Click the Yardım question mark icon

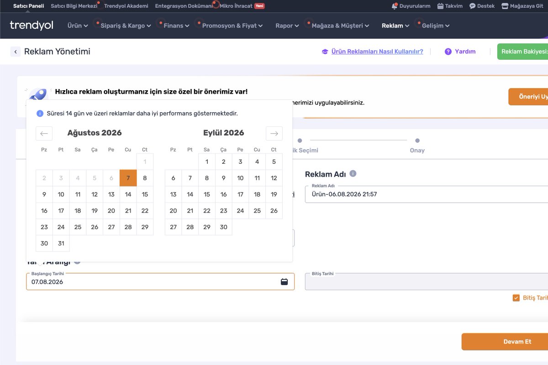[x=448, y=52]
